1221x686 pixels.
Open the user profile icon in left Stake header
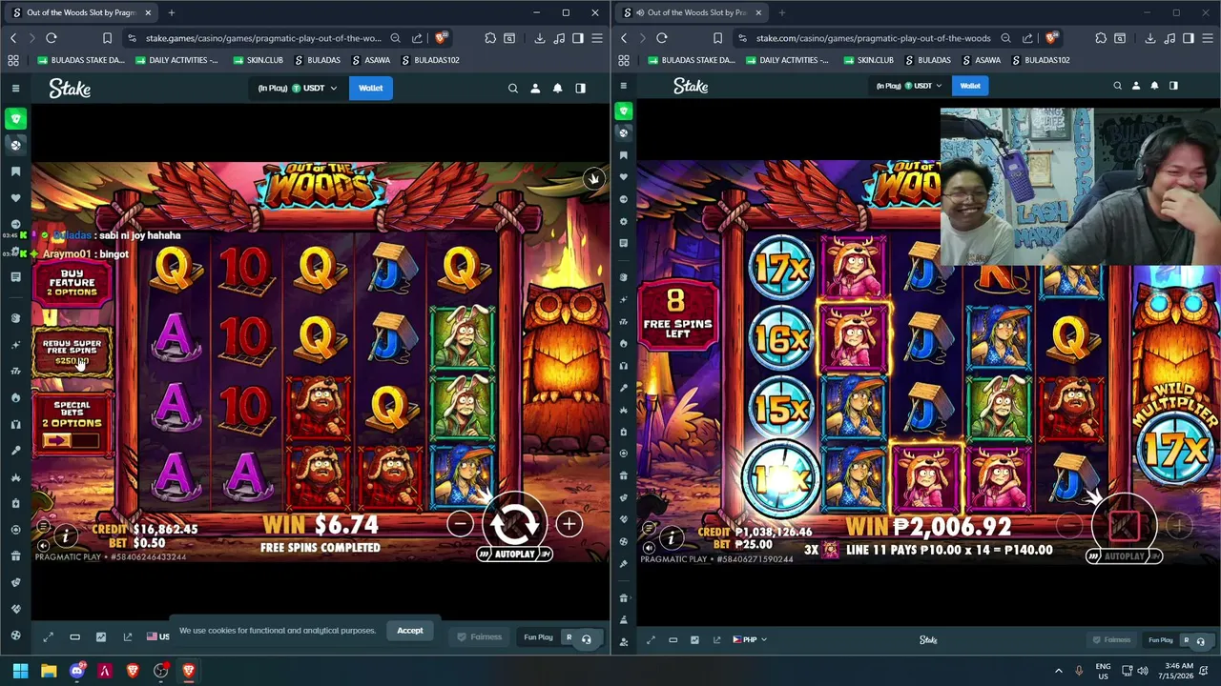(535, 88)
